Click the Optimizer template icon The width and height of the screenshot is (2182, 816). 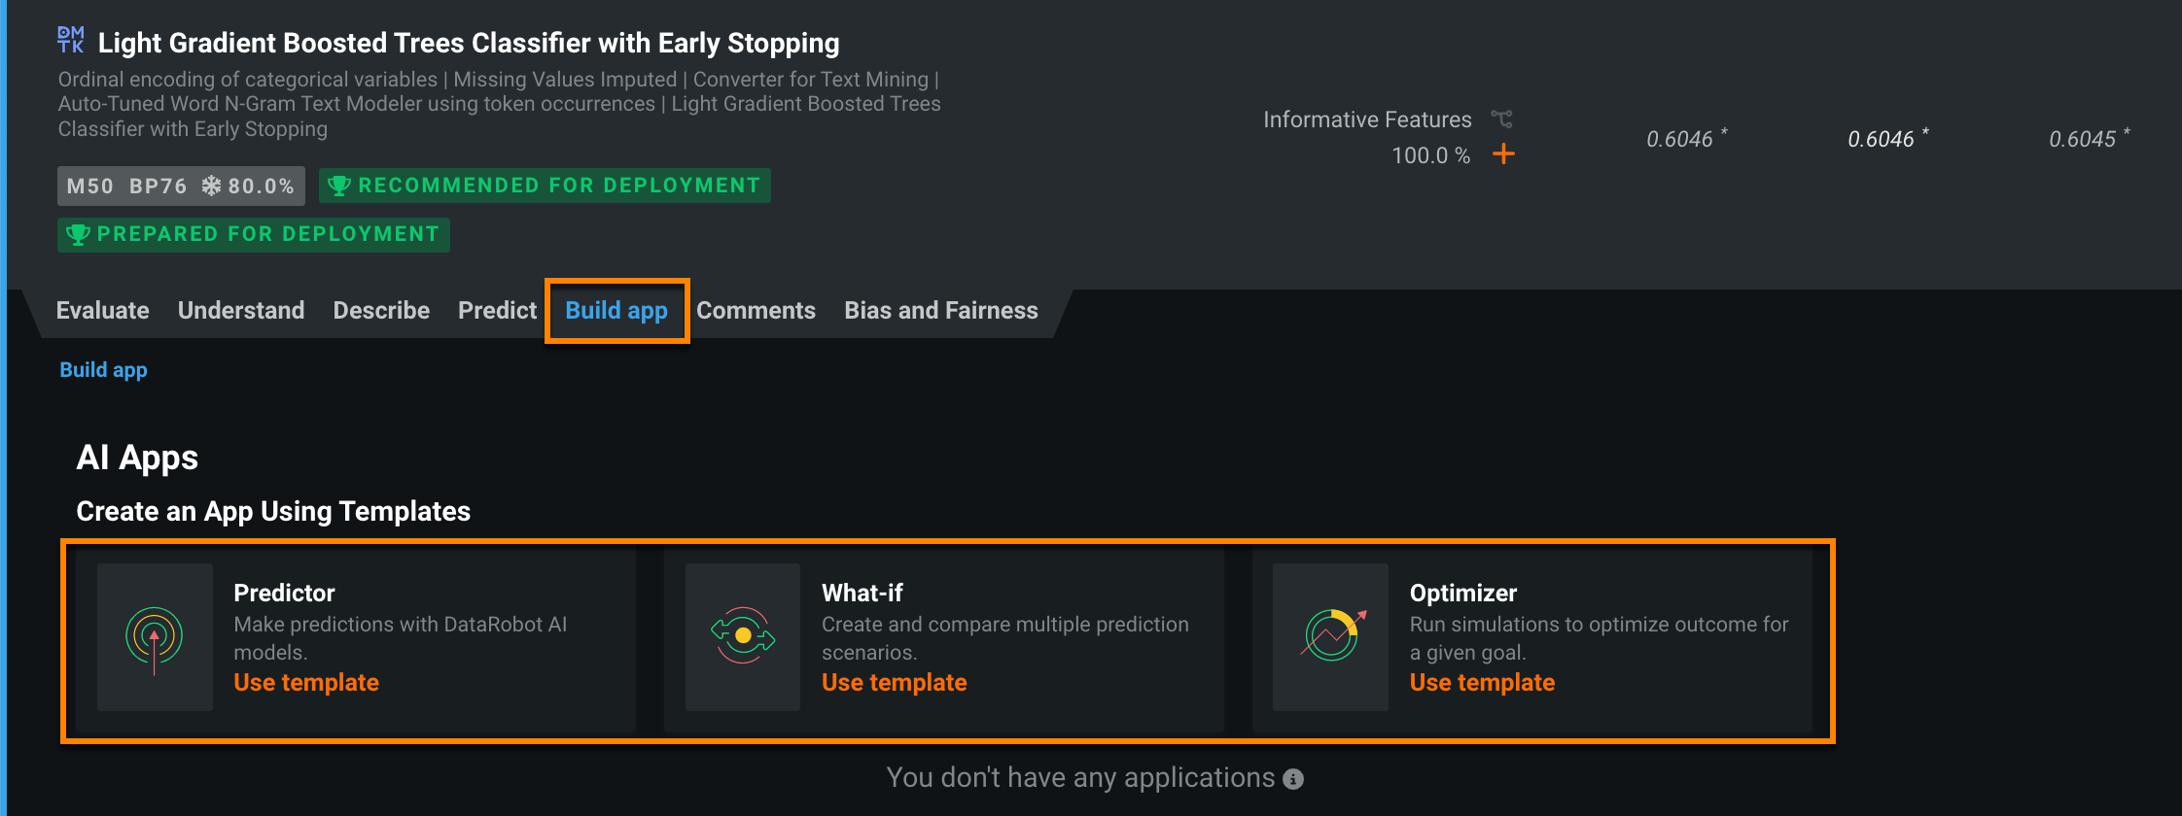coord(1331,636)
